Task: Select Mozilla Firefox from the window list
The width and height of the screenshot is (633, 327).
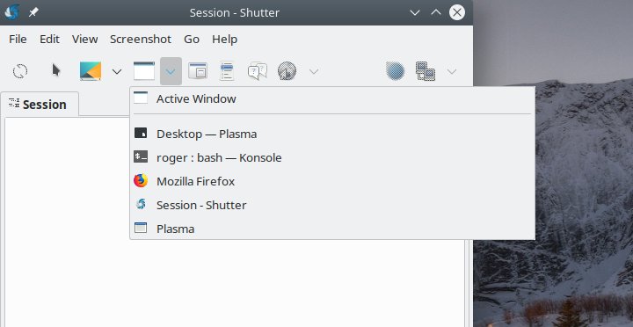Action: (332, 181)
